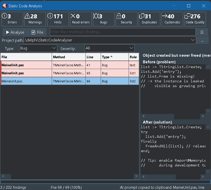Select the MeineUnit.pas row at line 65

click(70, 73)
